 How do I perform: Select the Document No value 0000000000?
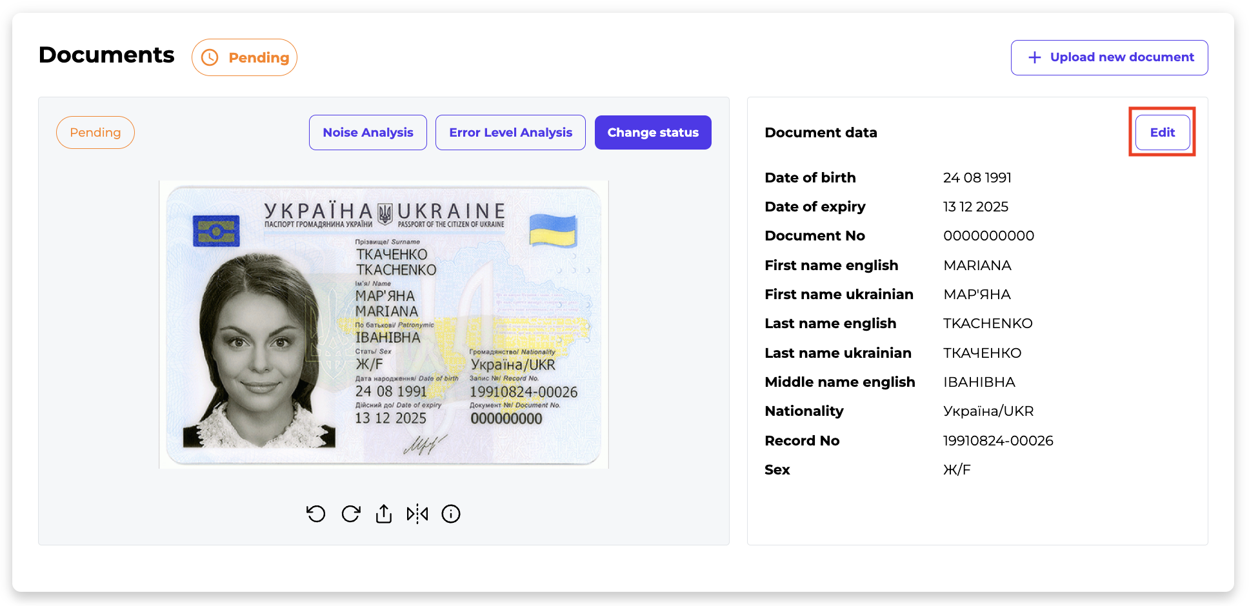(988, 236)
